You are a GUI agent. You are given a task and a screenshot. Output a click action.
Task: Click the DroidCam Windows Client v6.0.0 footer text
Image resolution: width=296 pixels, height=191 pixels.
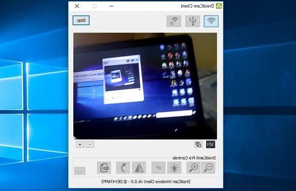[146, 182]
